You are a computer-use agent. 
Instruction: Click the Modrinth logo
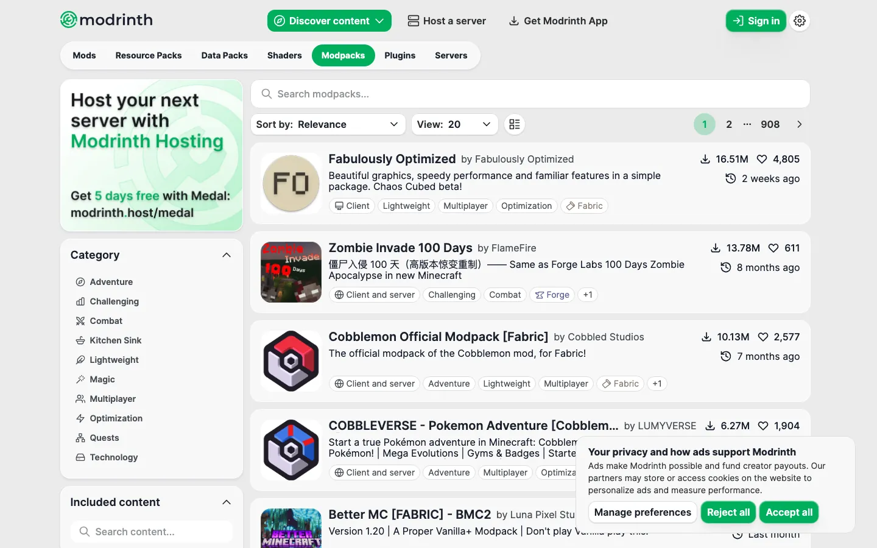[107, 20]
